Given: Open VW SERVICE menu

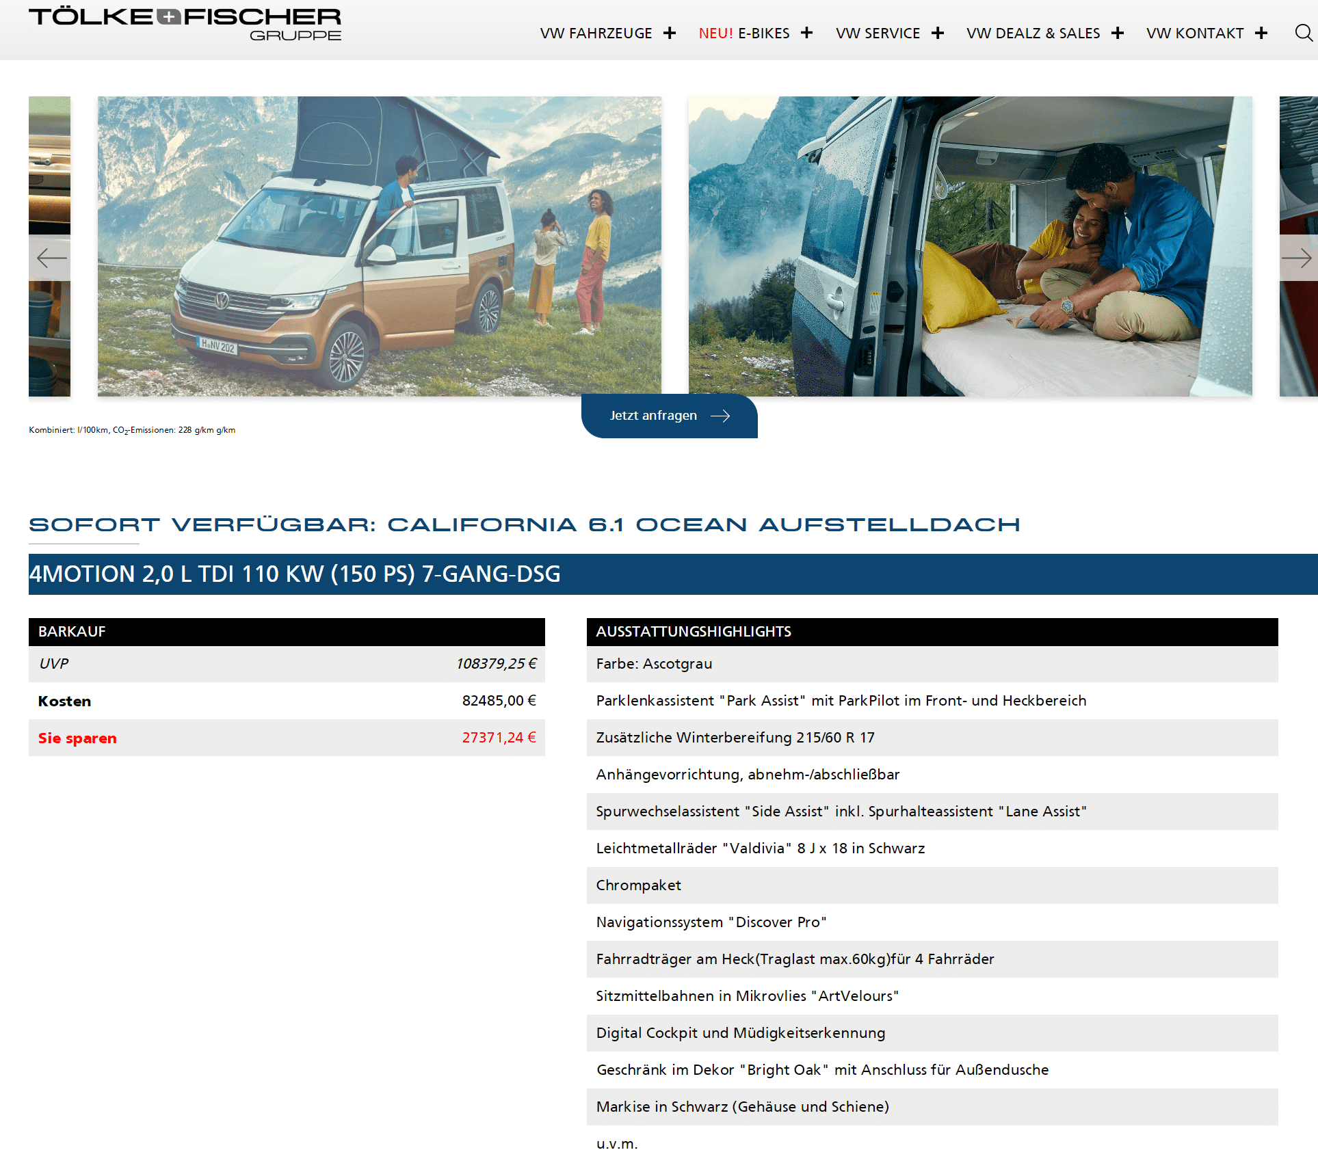Looking at the screenshot, I should 878,33.
